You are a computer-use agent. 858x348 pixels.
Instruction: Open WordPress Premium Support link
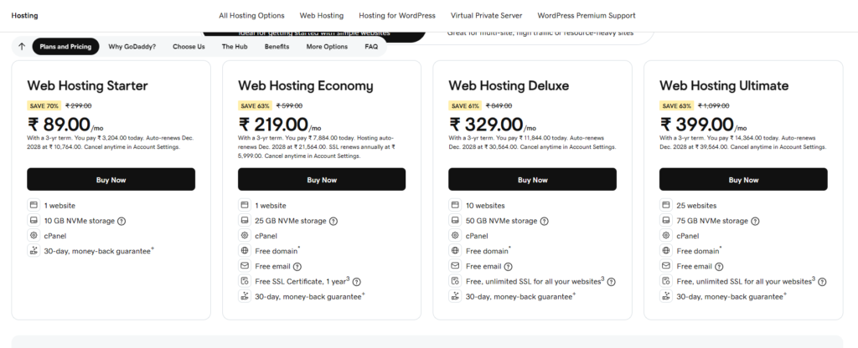(x=587, y=15)
